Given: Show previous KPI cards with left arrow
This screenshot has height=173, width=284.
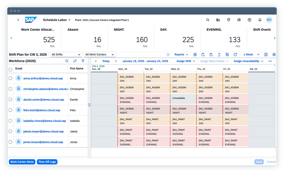Looking at the screenshot, I should click(x=11, y=38).
